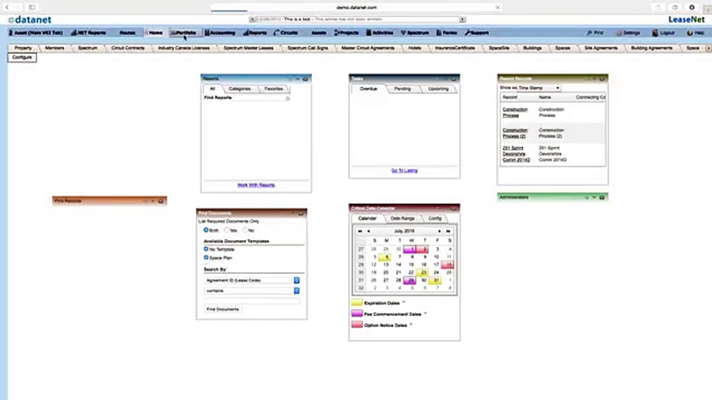Switch to the Industry Canada Licenses tab
712x400 pixels.
point(184,48)
